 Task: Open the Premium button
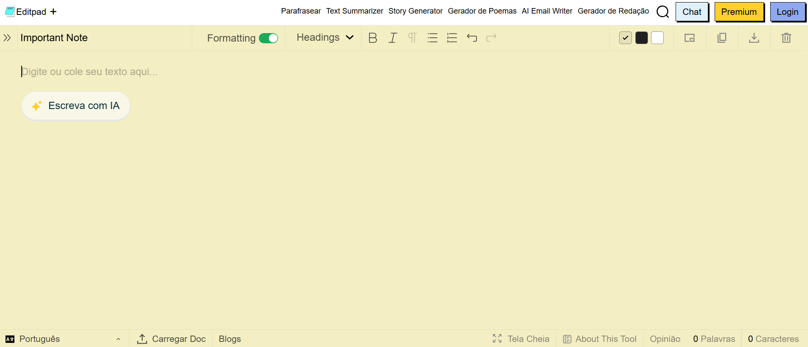[x=739, y=12]
